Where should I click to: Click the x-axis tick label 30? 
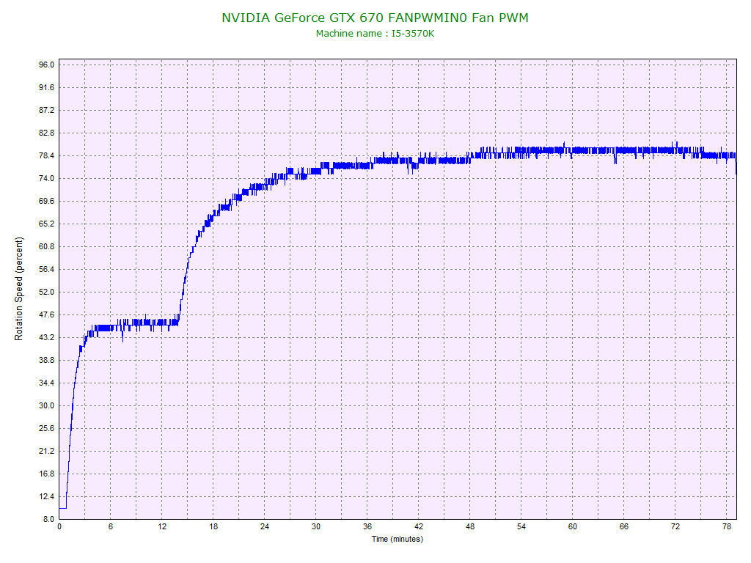[x=316, y=527]
